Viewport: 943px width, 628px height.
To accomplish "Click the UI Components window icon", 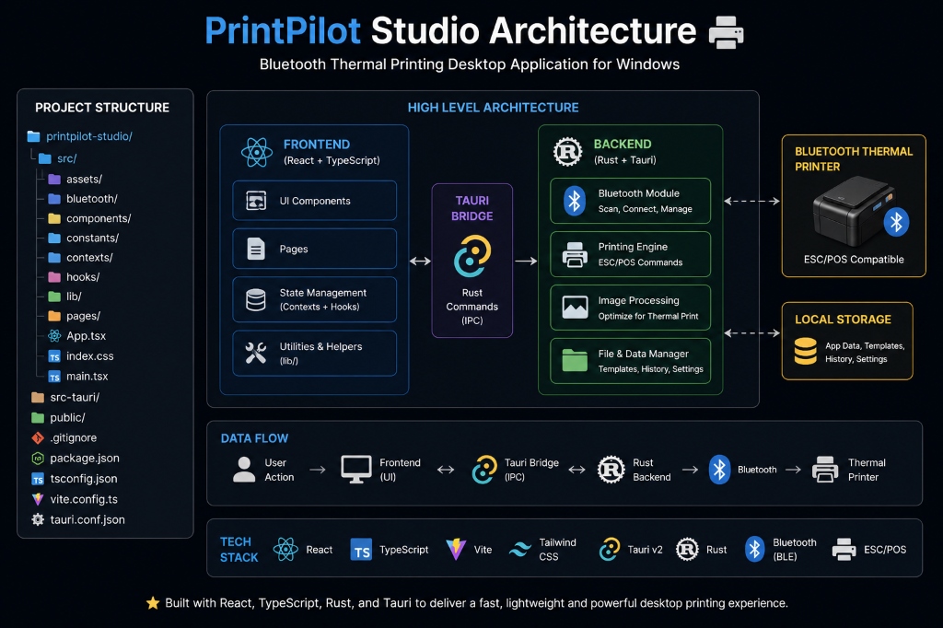I will click(256, 201).
